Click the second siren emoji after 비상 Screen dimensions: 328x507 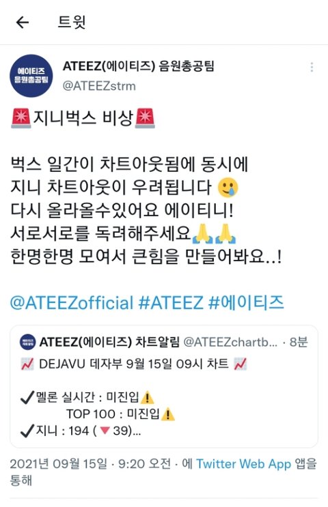click(x=145, y=118)
